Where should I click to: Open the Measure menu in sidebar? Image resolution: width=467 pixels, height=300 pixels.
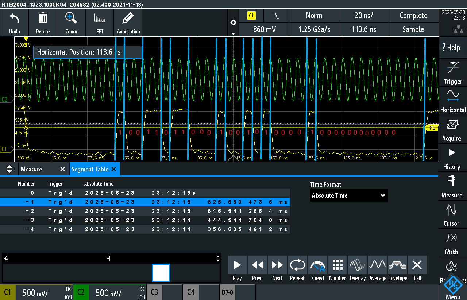point(452,186)
